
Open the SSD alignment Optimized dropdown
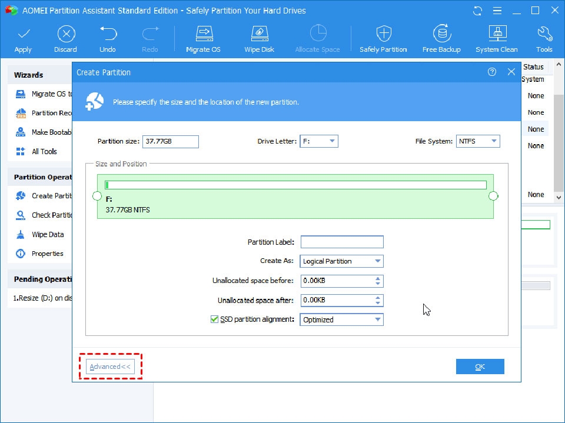click(x=379, y=319)
